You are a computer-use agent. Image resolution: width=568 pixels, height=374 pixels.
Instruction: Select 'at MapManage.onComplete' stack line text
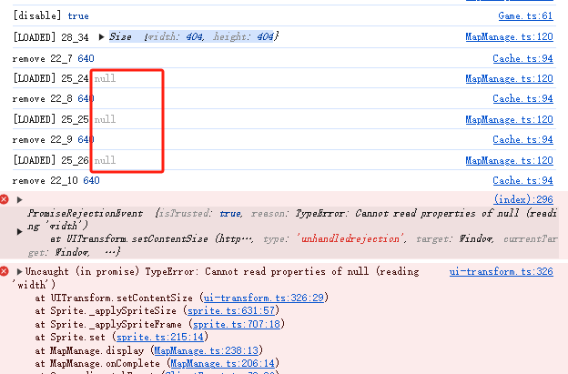click(x=97, y=363)
